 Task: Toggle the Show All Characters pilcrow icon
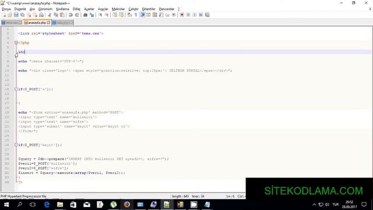[136, 15]
